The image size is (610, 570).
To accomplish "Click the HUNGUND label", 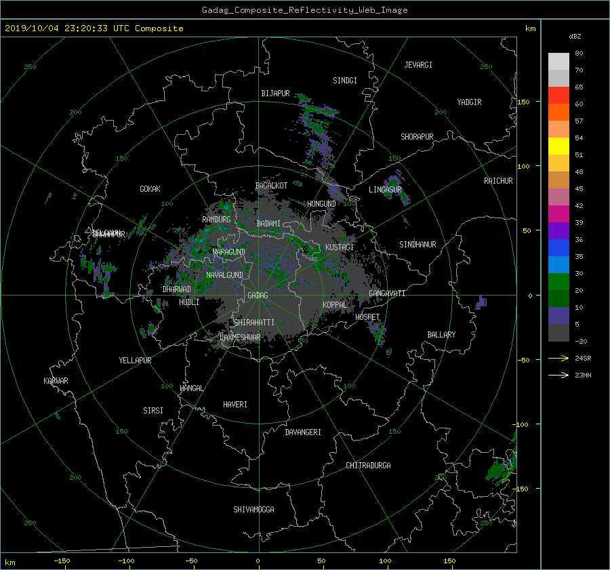I will 321,204.
